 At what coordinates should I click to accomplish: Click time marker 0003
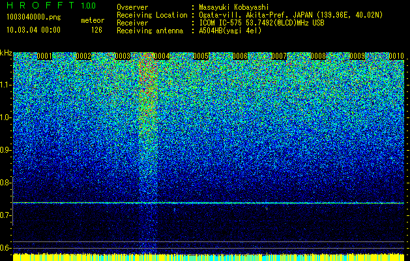pos(123,56)
